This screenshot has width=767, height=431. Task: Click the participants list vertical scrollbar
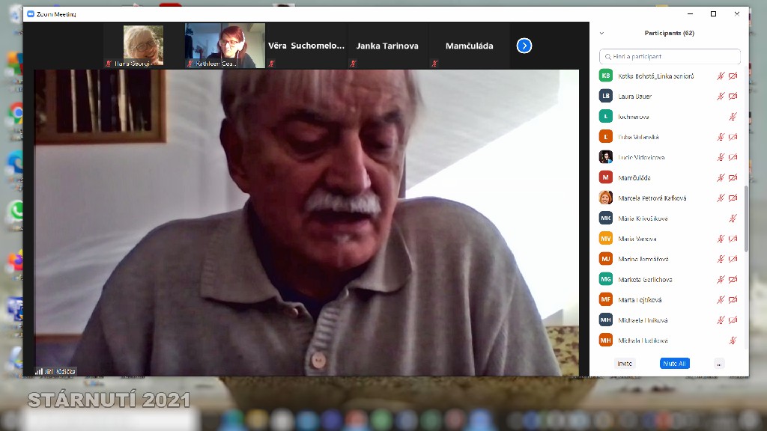tap(745, 217)
